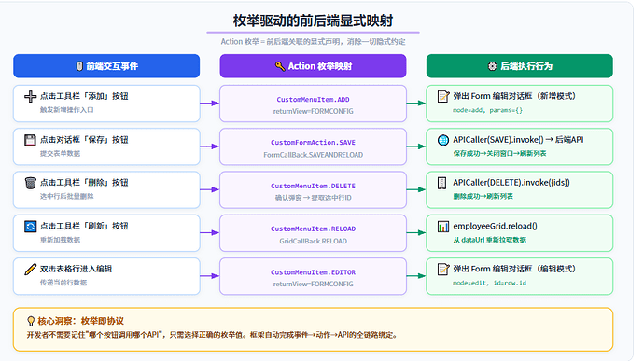The width and height of the screenshot is (644, 361).
Task: Click the gear icon in the 后端执行行为 header
Action: [x=492, y=66]
